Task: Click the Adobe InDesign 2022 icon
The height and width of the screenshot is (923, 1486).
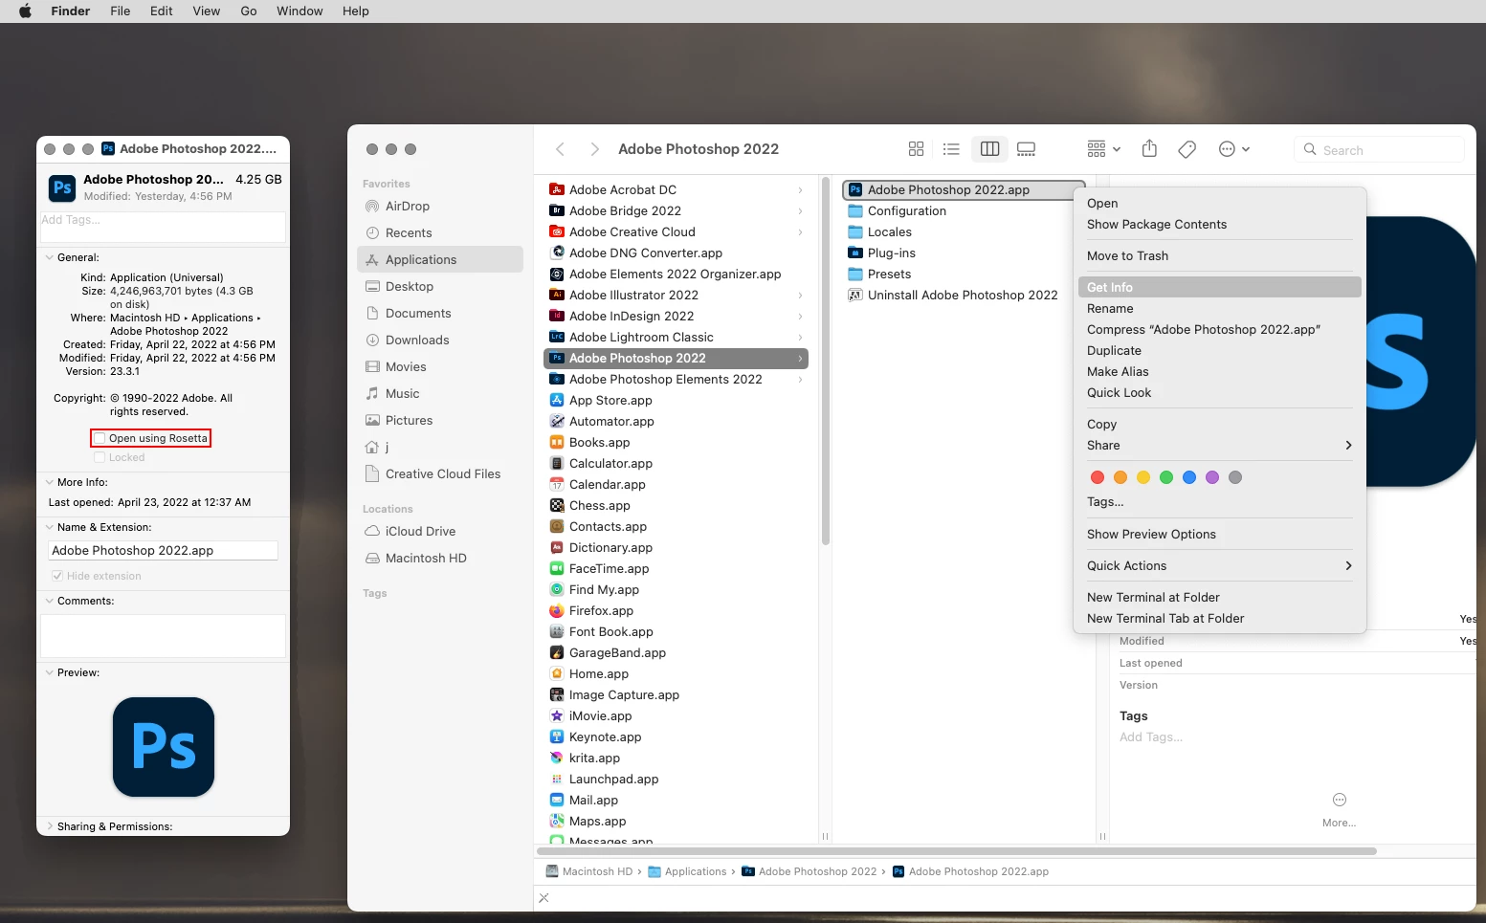Action: click(x=557, y=316)
